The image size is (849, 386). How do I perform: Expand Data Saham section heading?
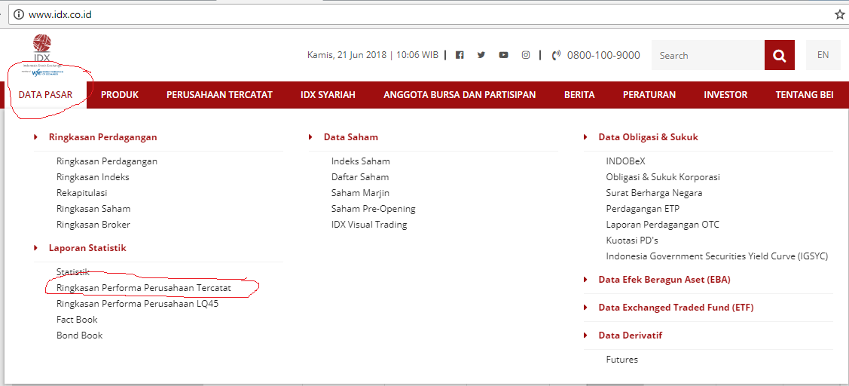[351, 137]
